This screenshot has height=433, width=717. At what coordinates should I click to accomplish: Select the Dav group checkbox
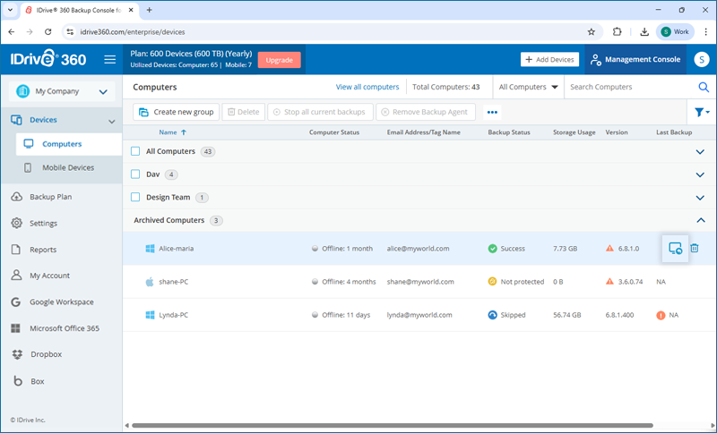click(x=136, y=174)
